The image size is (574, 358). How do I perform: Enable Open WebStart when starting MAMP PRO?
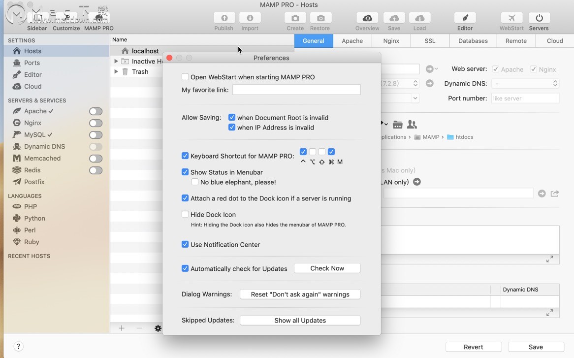(185, 77)
